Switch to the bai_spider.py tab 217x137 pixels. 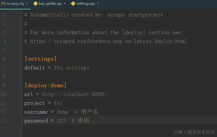pyautogui.click(x=50, y=4)
